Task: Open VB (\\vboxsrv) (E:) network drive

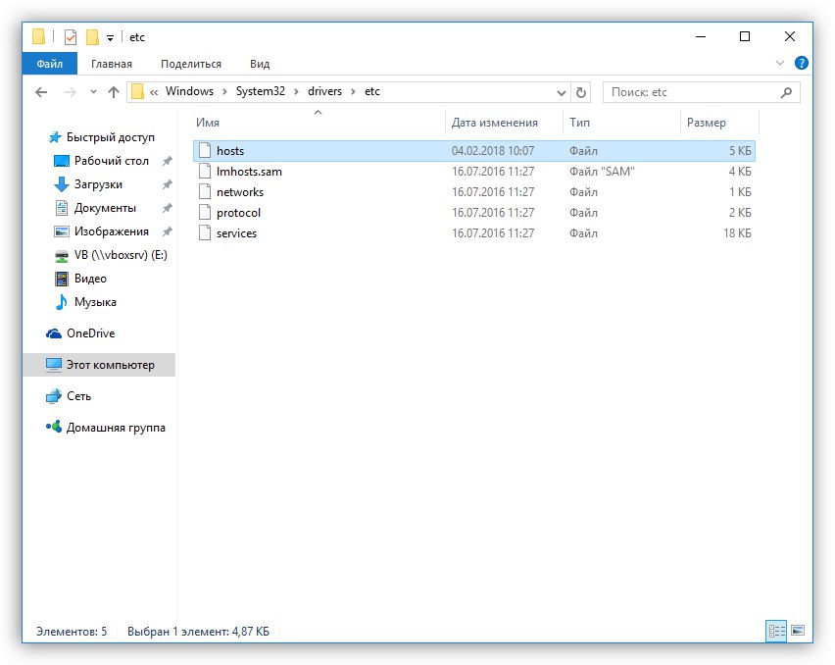Action: (121, 255)
